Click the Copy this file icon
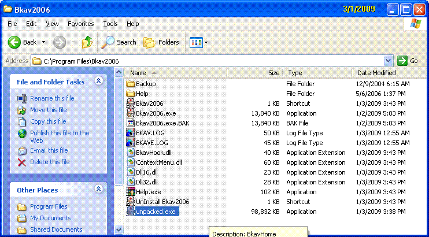Screen dimensions: 429x237 [x=22, y=121]
